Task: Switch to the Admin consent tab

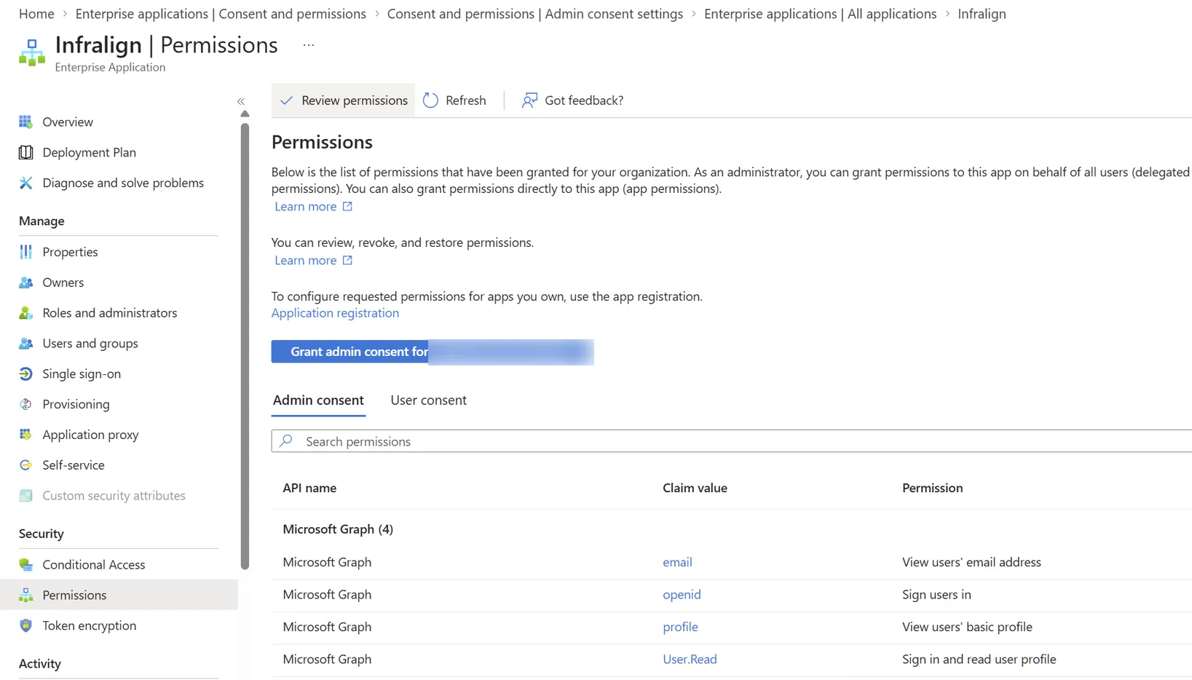Action: (318, 400)
